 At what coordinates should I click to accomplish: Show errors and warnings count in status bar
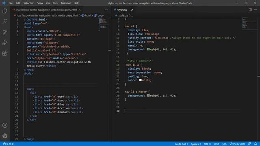click(x=8, y=144)
